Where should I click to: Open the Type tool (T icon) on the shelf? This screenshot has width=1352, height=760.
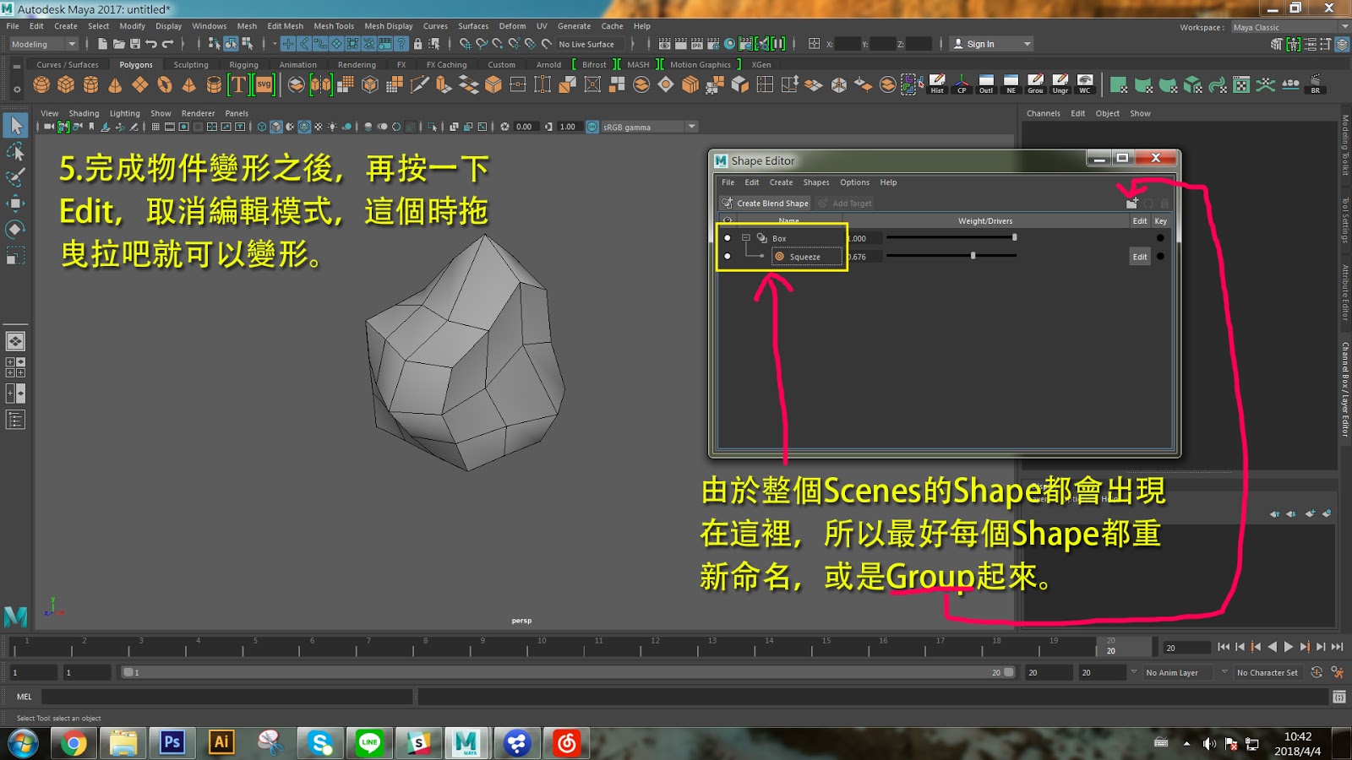pos(241,84)
